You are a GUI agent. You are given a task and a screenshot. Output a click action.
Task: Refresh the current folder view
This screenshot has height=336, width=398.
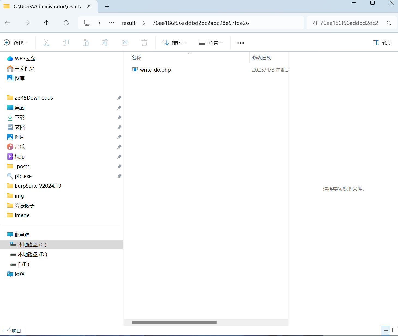[x=66, y=23]
